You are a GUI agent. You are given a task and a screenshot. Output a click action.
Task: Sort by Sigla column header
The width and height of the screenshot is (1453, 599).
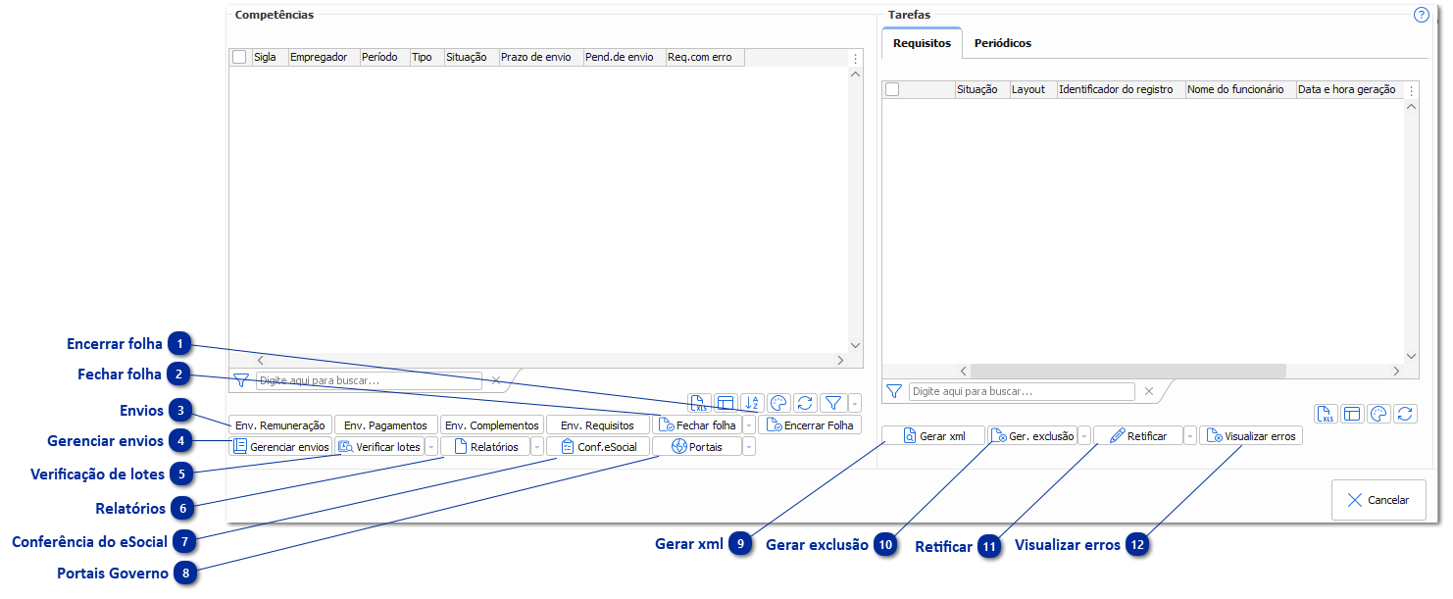pos(270,58)
